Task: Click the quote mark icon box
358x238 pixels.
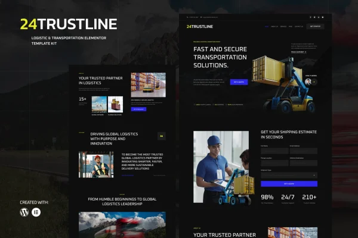Action: coord(162,136)
